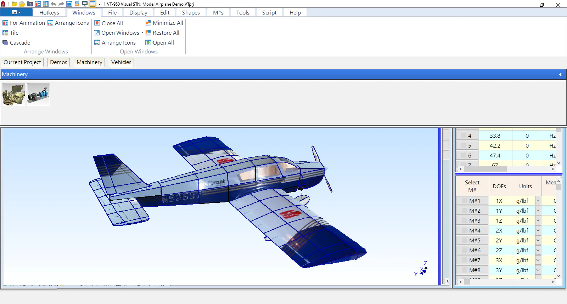
Task: Open the units dropdown for M#6
Action: (538, 250)
